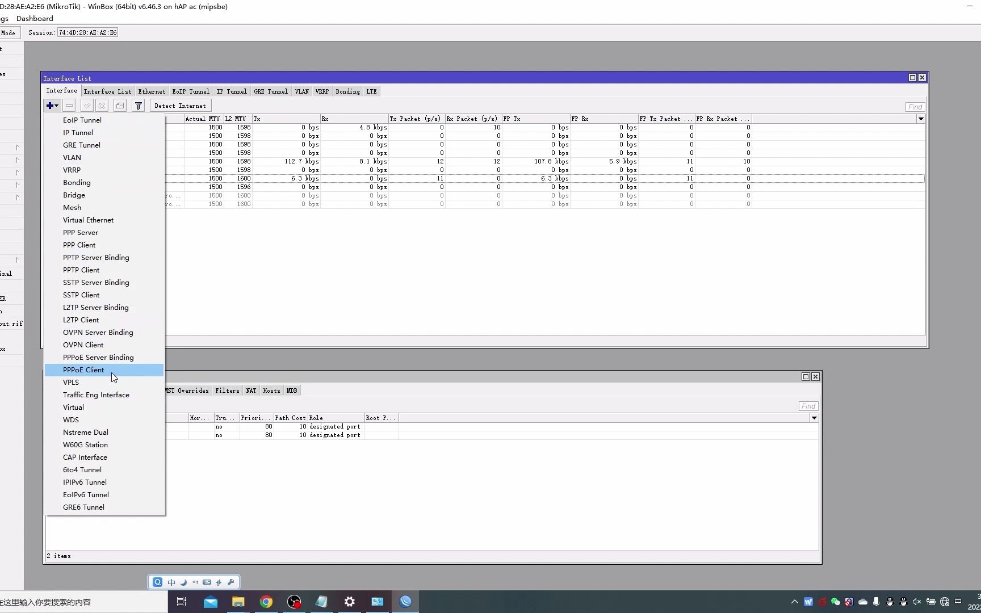This screenshot has width=981, height=613.
Task: Open Task View on the taskbar
Action: point(182,602)
